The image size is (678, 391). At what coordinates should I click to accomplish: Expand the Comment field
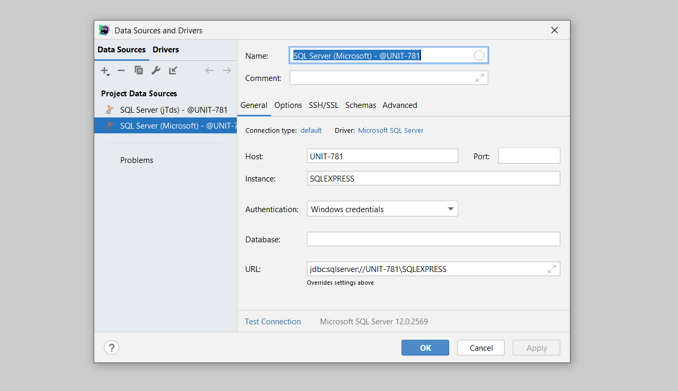pos(480,78)
